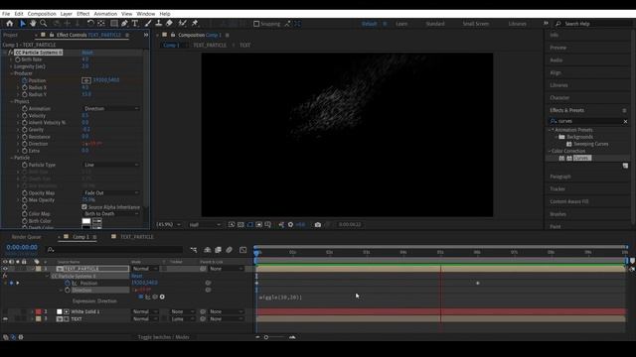Screen dimensions: 636x357
Task: Click the shy layers icon in timeline
Action: coord(208,250)
